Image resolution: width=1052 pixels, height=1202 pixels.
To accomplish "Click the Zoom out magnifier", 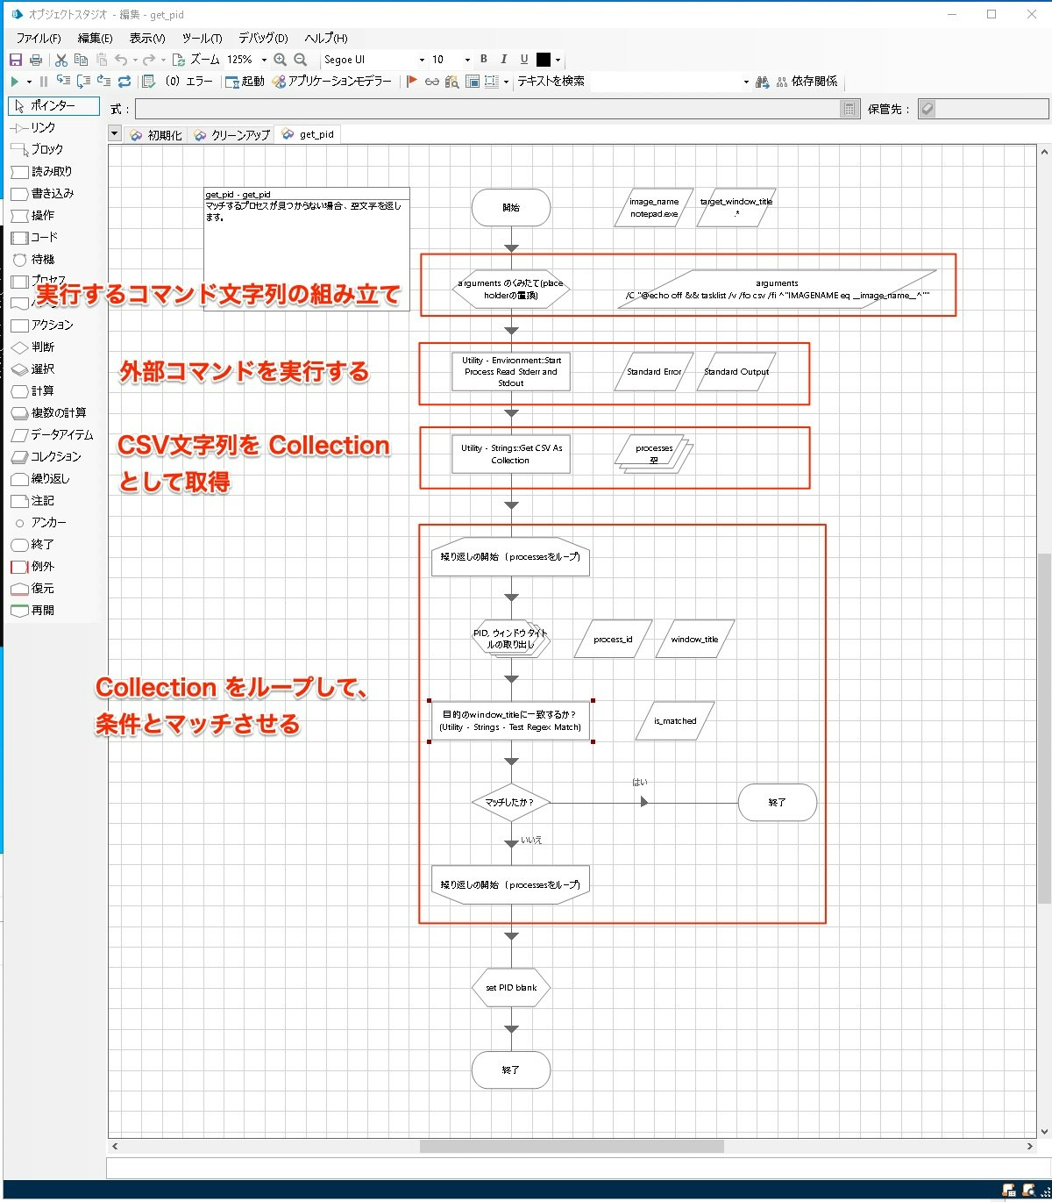I will [x=300, y=60].
